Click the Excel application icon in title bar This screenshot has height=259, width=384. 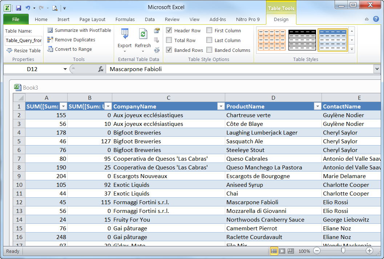pos(7,8)
